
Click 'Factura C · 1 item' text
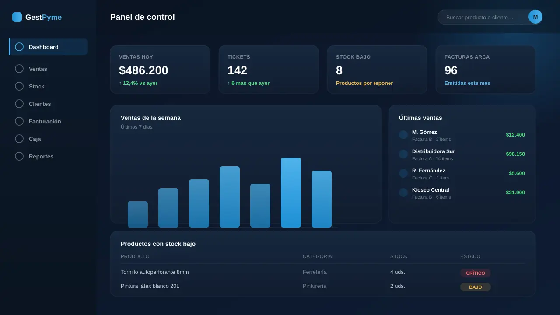click(430, 178)
